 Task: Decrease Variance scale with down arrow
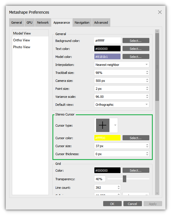coord(147,98)
